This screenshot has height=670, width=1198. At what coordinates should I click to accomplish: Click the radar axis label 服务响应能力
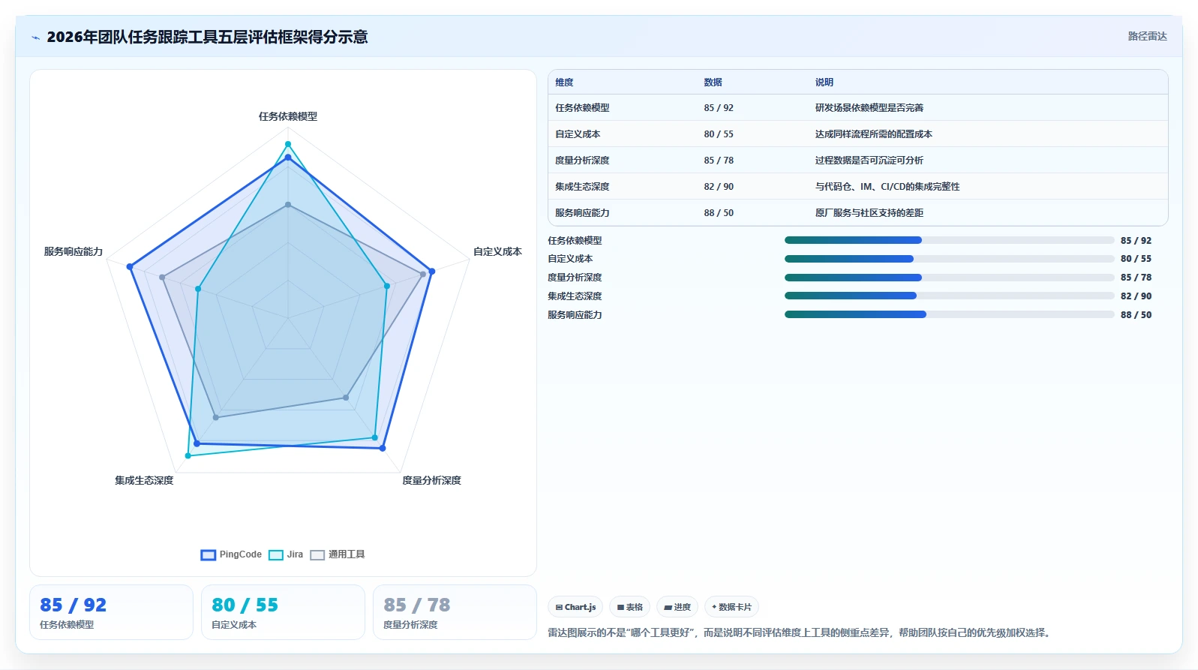tap(74, 251)
